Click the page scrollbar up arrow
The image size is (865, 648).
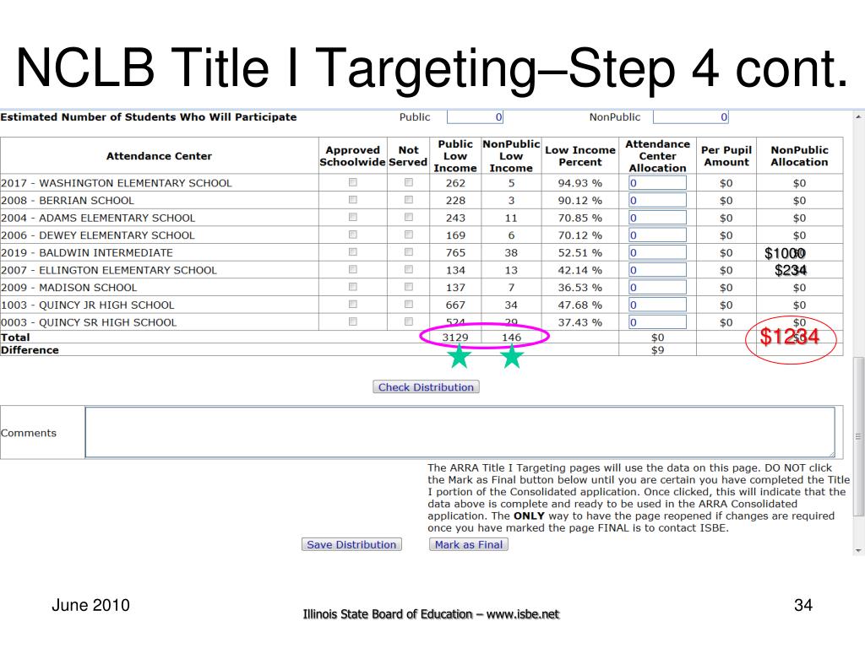[858, 116]
